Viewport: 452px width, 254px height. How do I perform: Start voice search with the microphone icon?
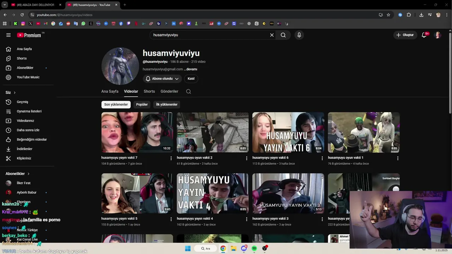[299, 35]
